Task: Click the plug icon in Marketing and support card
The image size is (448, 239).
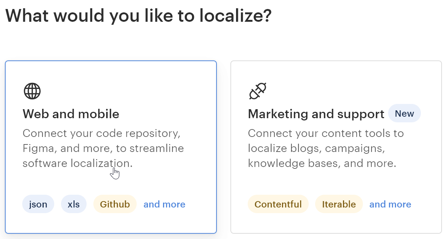Action: [258, 91]
